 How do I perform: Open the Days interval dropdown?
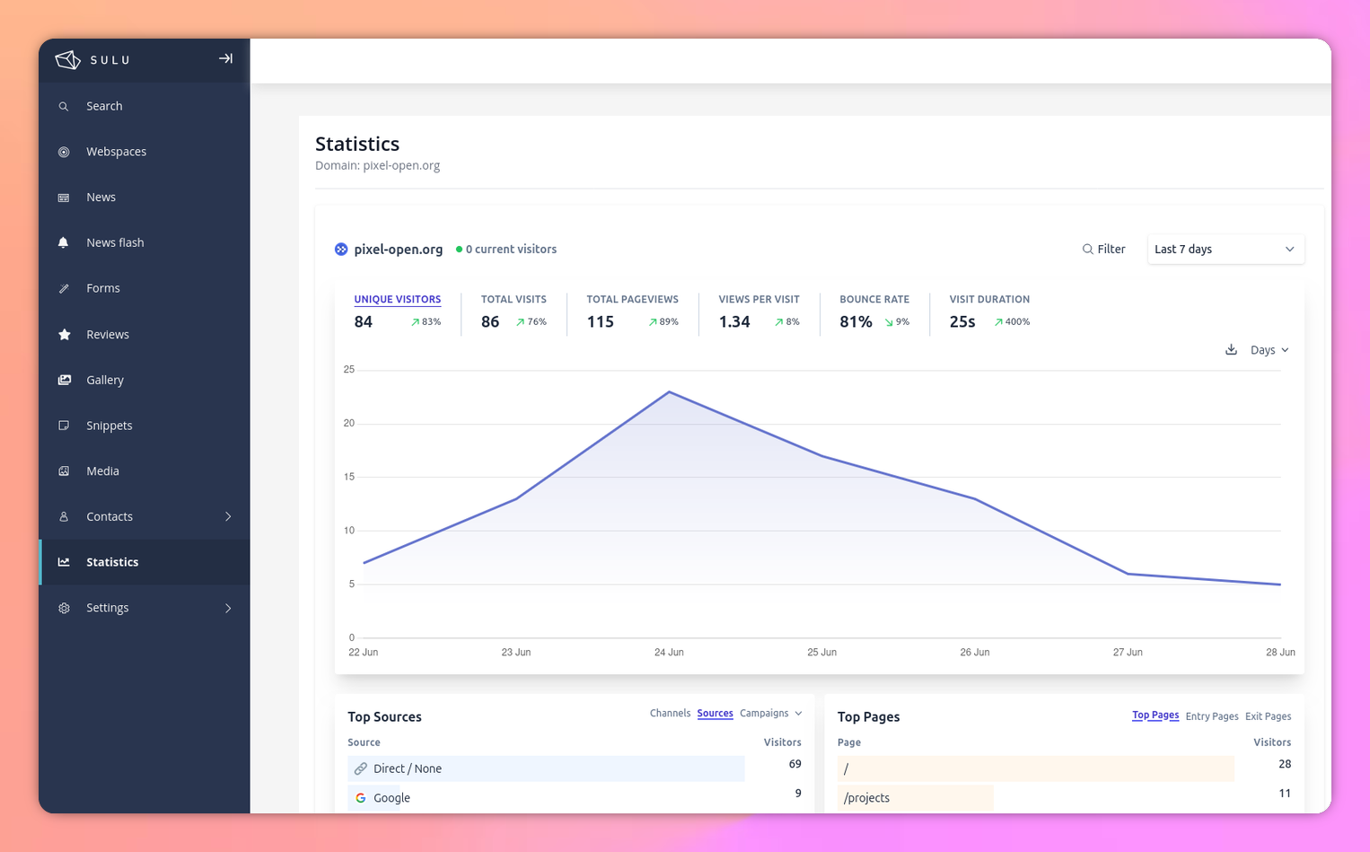click(x=1269, y=350)
